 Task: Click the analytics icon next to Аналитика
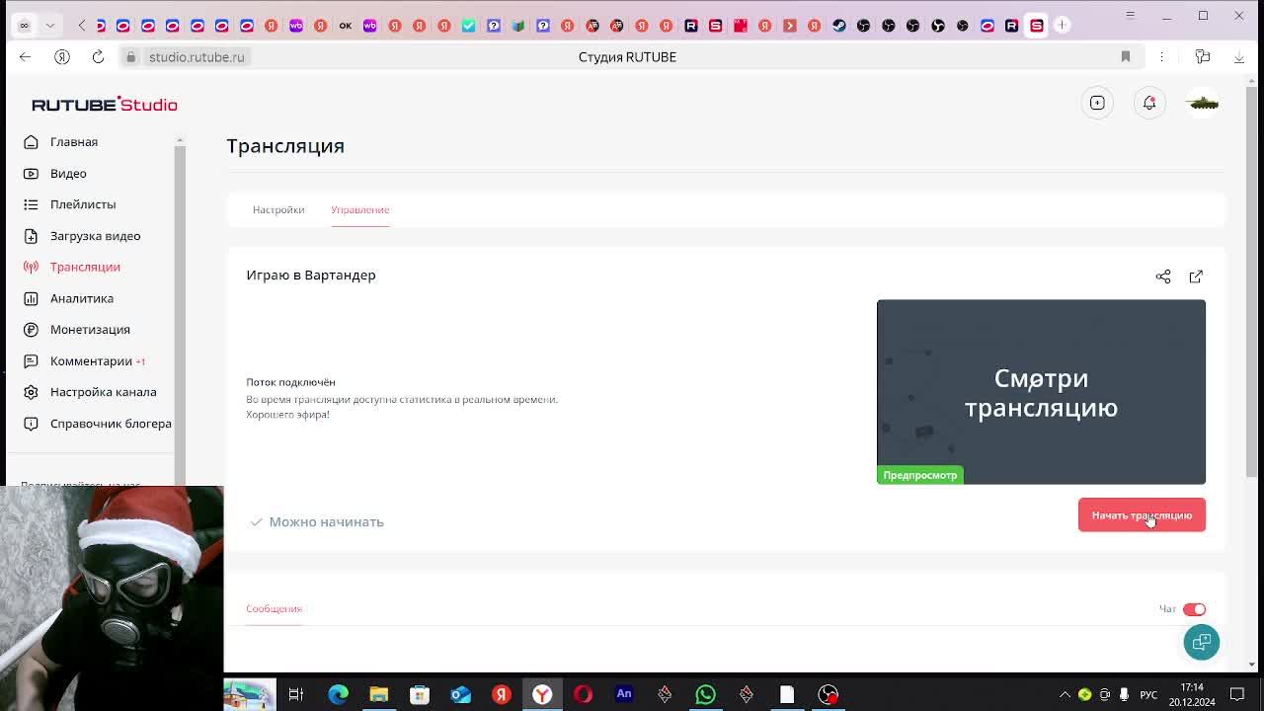[31, 298]
